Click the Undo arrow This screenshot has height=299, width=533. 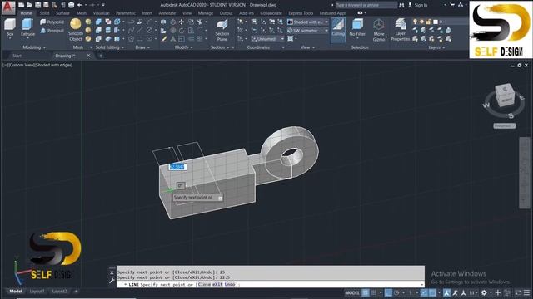coord(80,5)
